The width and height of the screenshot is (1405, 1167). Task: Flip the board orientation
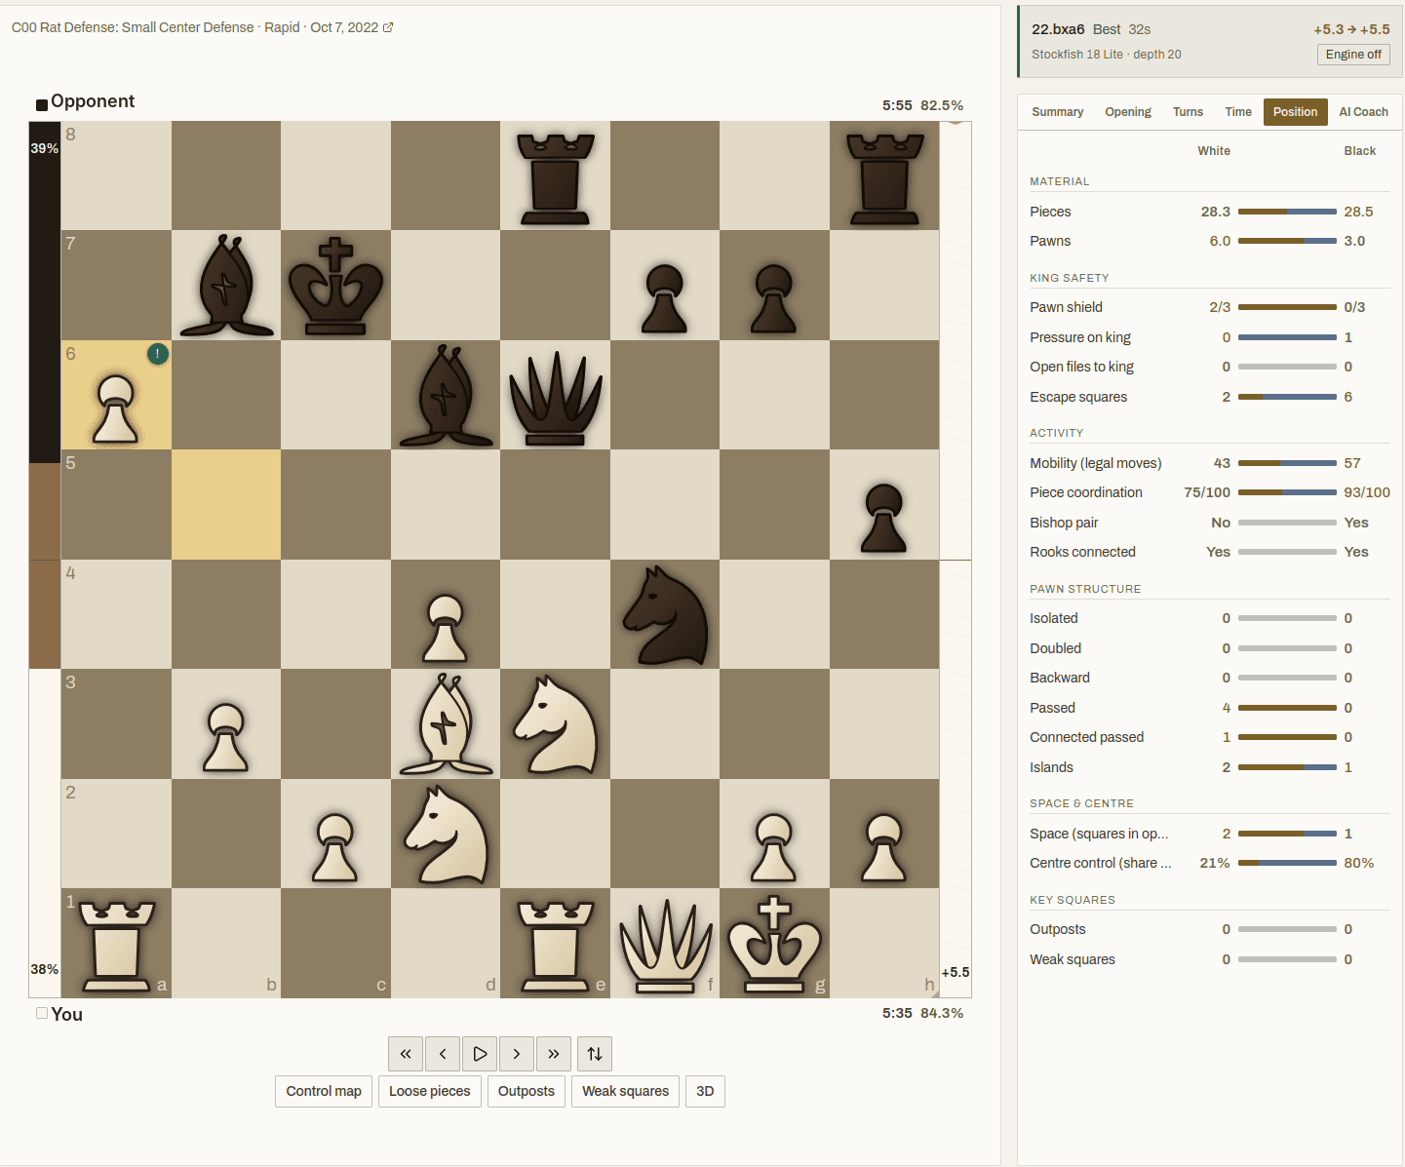pos(595,1054)
